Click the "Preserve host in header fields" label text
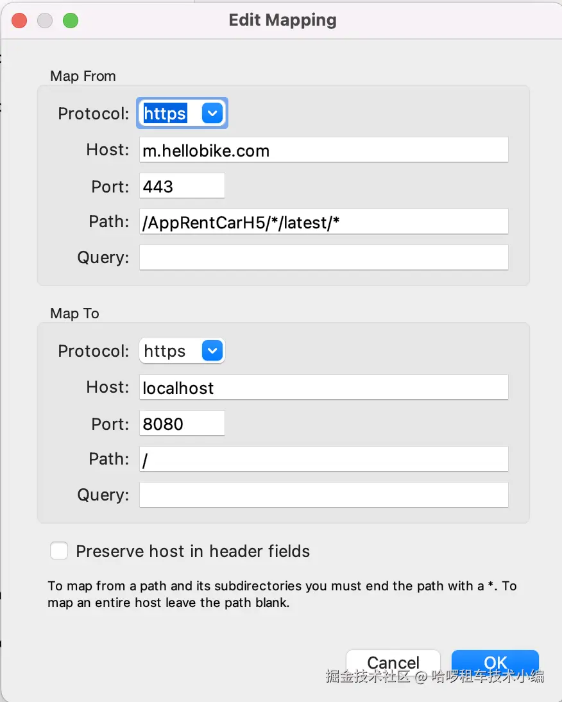Screen dimensions: 562x702 (192, 551)
